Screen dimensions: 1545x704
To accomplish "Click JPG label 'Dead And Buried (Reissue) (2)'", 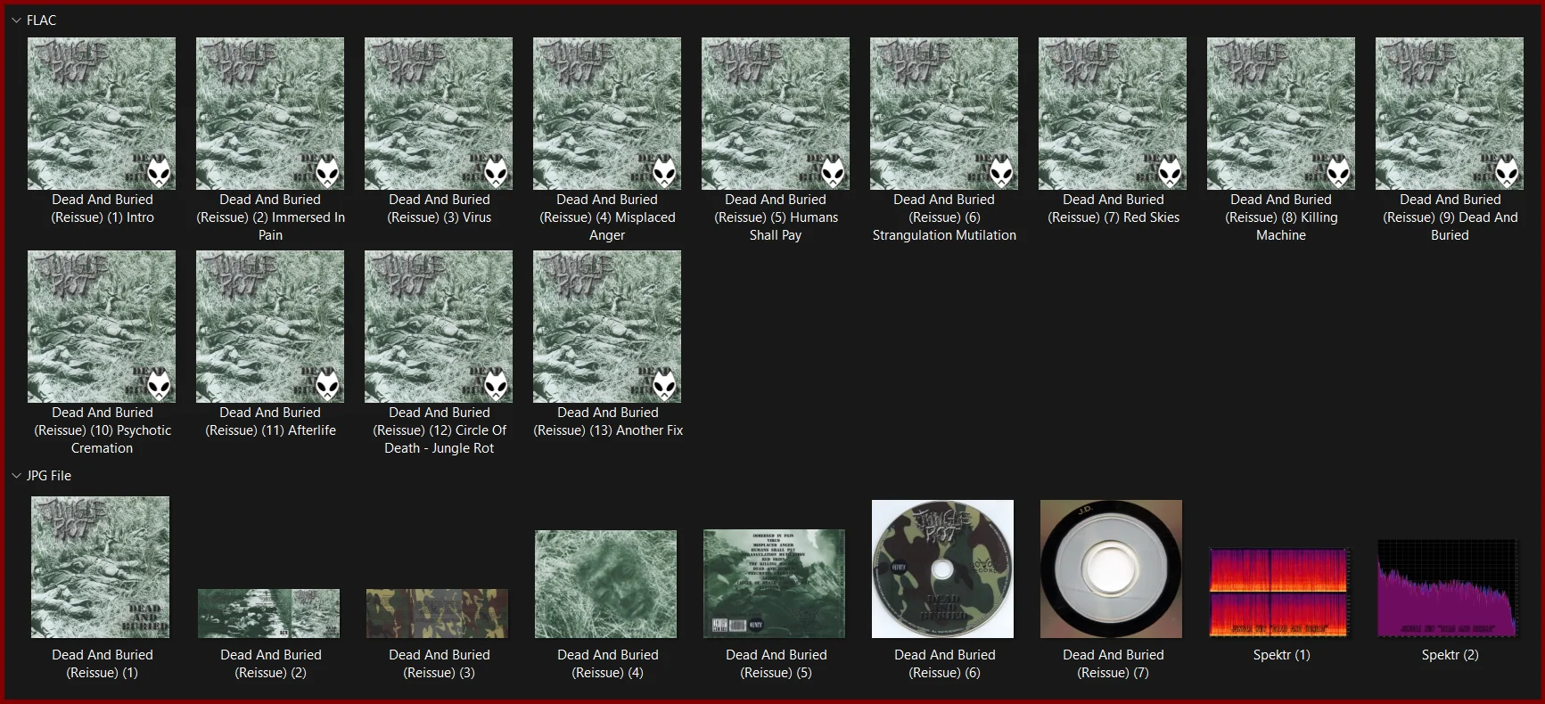I will (x=271, y=664).
